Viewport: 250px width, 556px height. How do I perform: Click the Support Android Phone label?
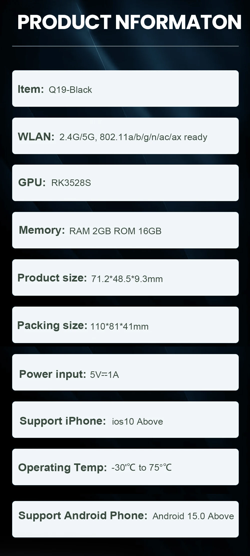point(83,515)
